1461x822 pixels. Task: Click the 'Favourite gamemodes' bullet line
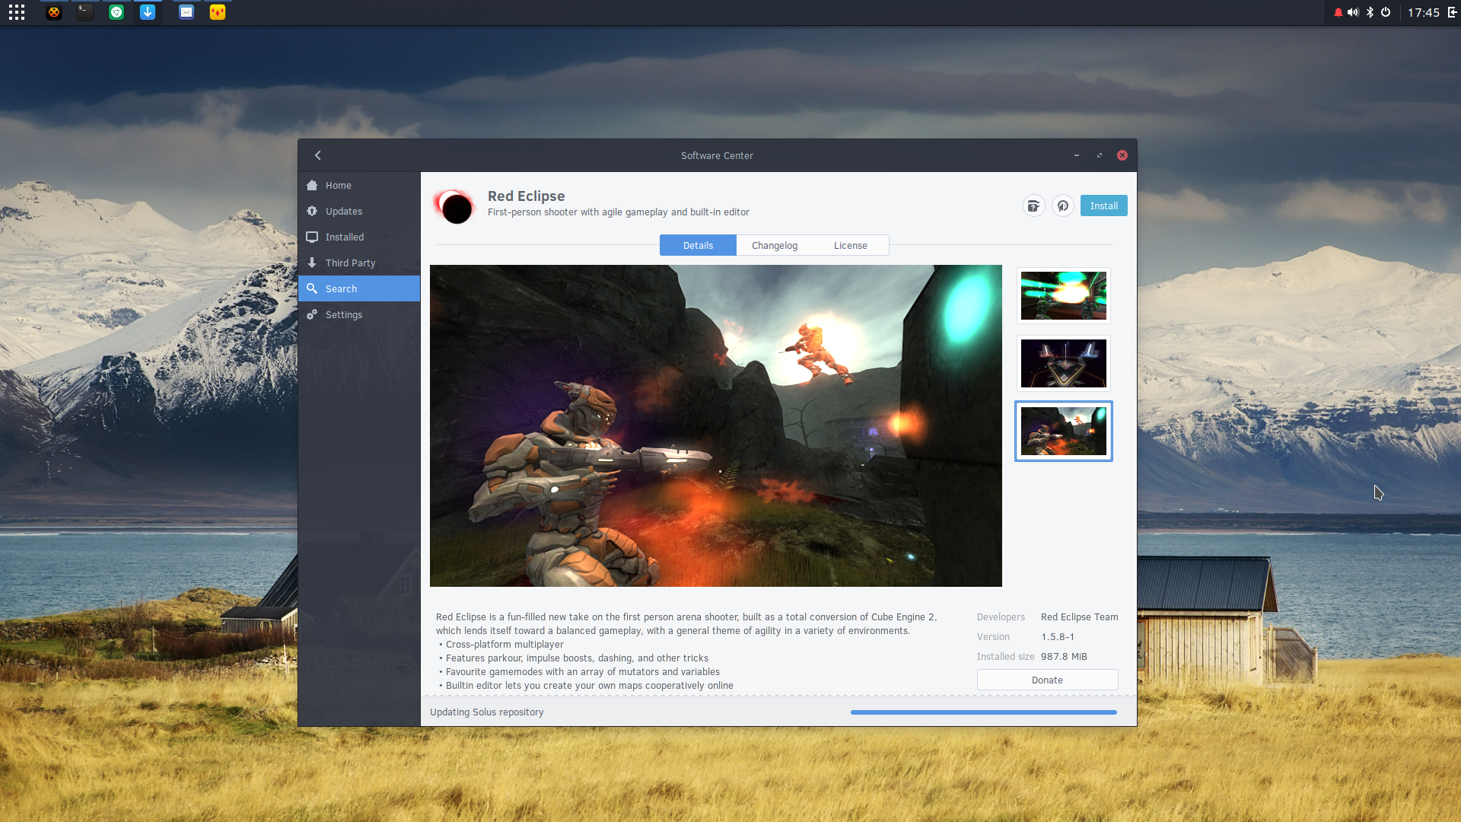pos(583,672)
